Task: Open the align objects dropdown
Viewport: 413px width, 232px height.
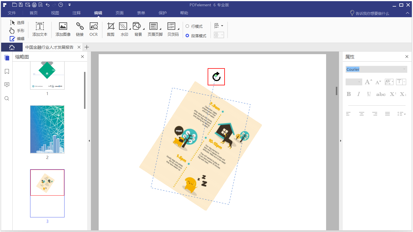Action: click(219, 26)
